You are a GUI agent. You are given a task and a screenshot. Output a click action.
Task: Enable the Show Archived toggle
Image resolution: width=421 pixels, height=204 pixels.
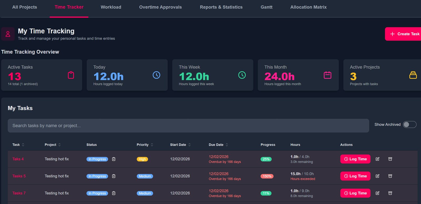pyautogui.click(x=410, y=124)
